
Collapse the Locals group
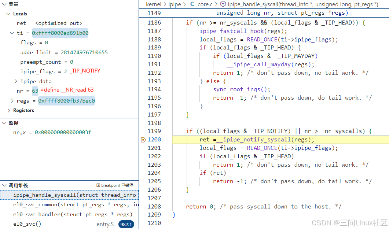tap(8, 14)
